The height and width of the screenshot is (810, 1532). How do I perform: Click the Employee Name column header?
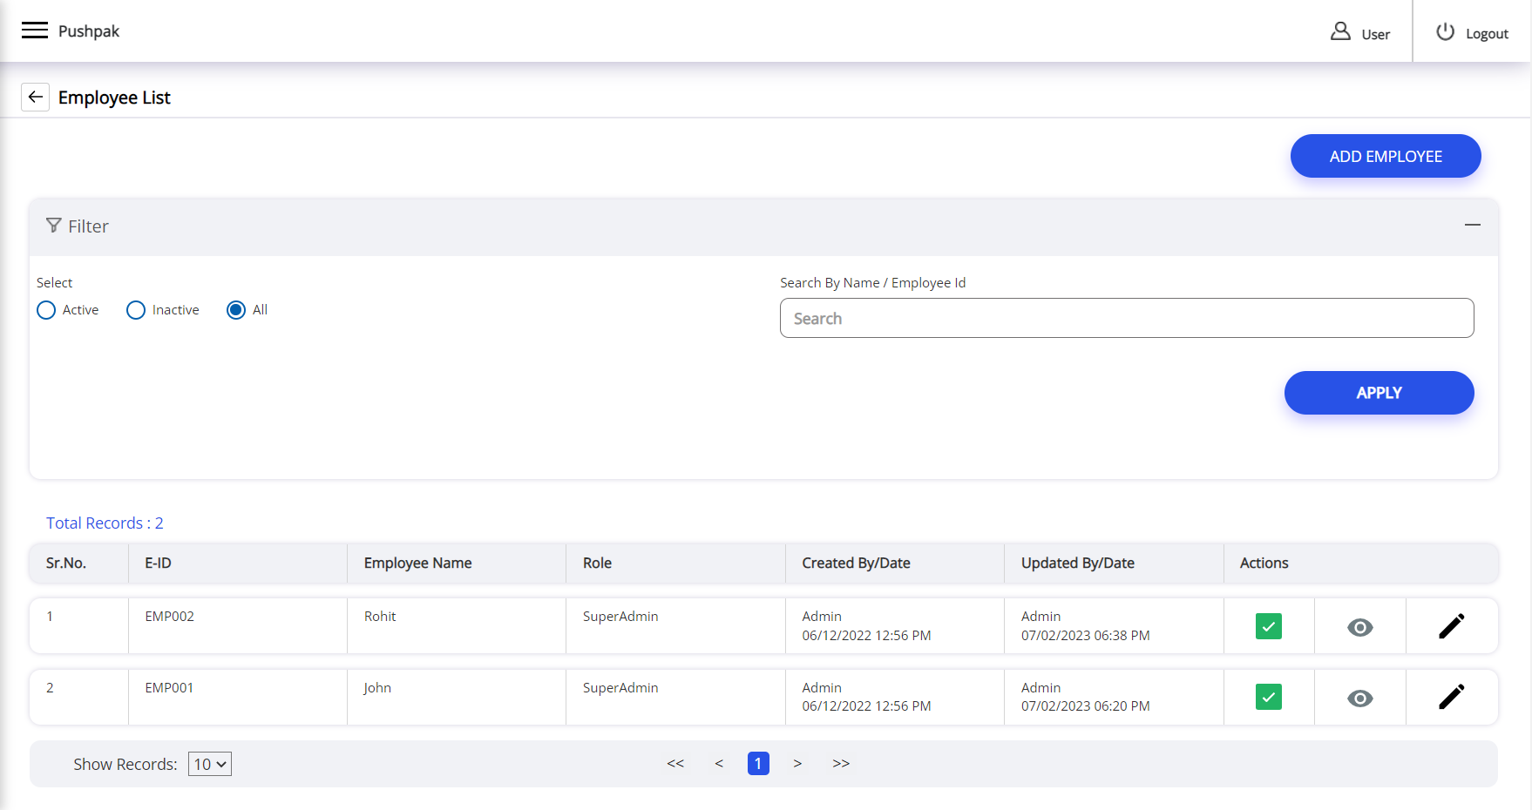pos(417,563)
